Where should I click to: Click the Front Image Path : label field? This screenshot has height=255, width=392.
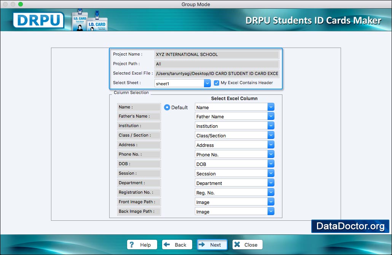[139, 202]
